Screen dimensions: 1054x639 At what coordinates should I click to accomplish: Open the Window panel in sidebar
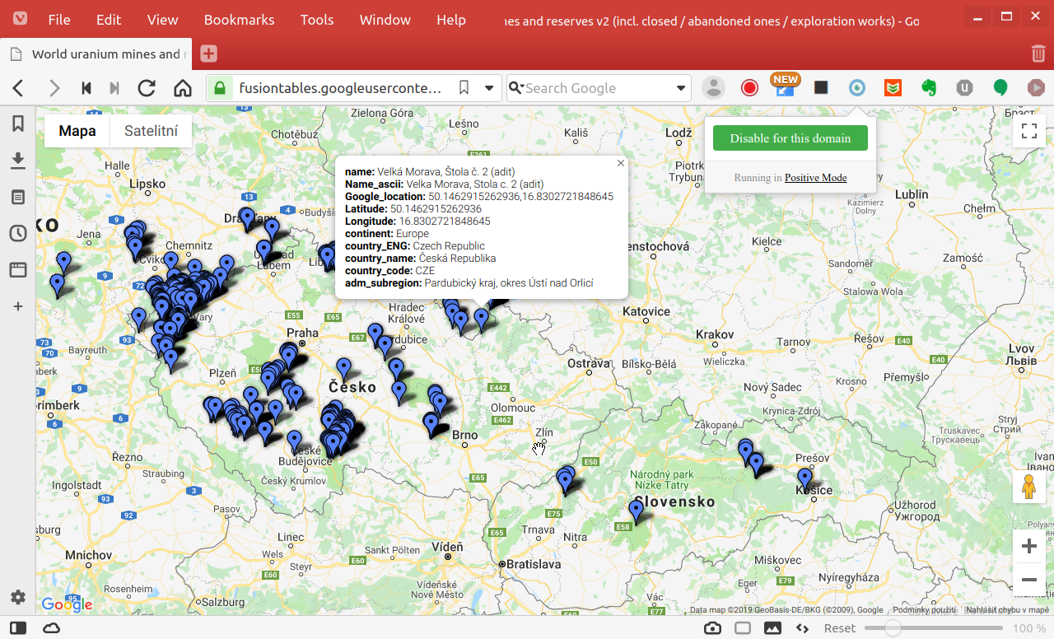[x=17, y=269]
